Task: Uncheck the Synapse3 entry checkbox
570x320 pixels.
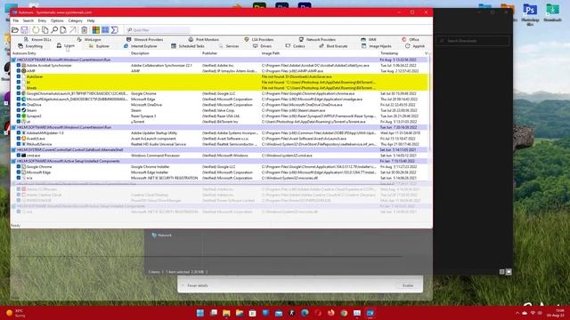Action: pos(19,116)
